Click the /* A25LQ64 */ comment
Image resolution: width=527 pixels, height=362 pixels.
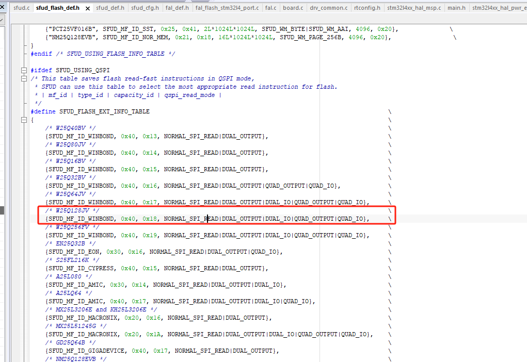coord(69,293)
